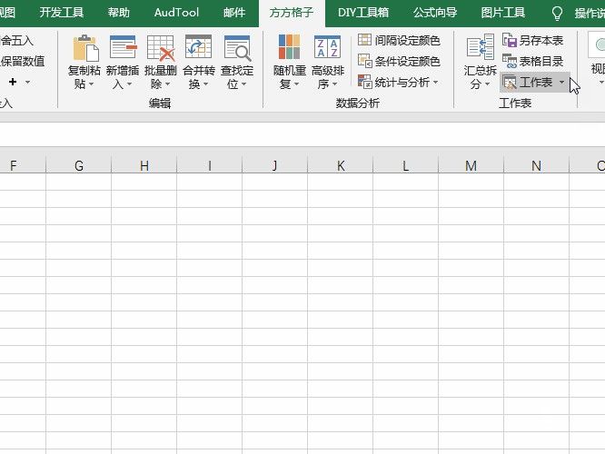Click the 高级排序 icon

pos(327,47)
